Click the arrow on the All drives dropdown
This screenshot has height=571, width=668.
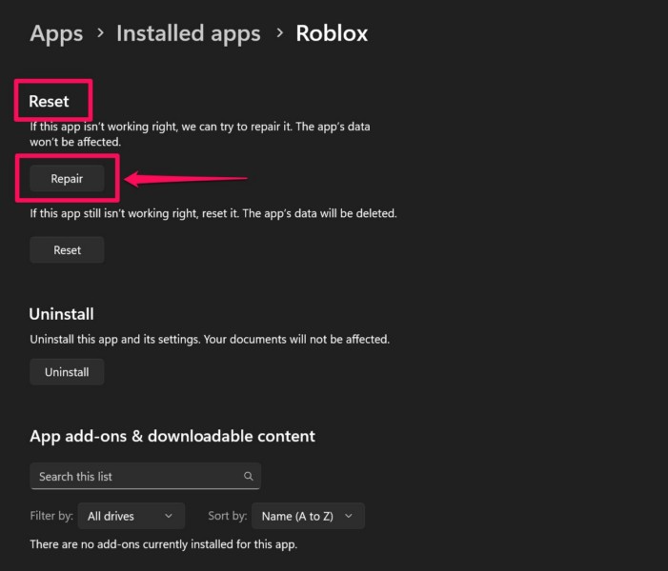click(169, 516)
